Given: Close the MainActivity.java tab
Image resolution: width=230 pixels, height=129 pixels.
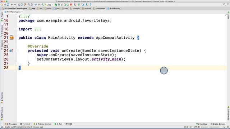Looking at the screenshot, I should click(22, 12).
